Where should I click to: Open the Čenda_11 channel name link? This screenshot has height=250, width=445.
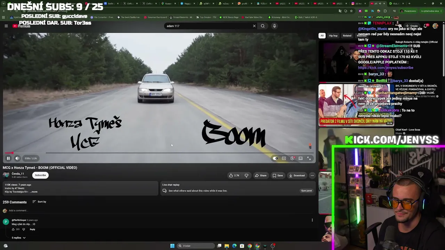[x=18, y=174]
